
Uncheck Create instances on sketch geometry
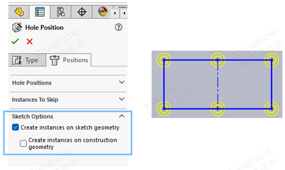point(16,127)
